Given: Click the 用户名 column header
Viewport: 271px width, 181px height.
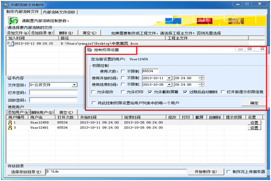Looking at the screenshot, I should (42, 117).
